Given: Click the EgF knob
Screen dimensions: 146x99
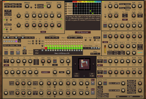Looking at the screenshot, I should coord(134,6).
